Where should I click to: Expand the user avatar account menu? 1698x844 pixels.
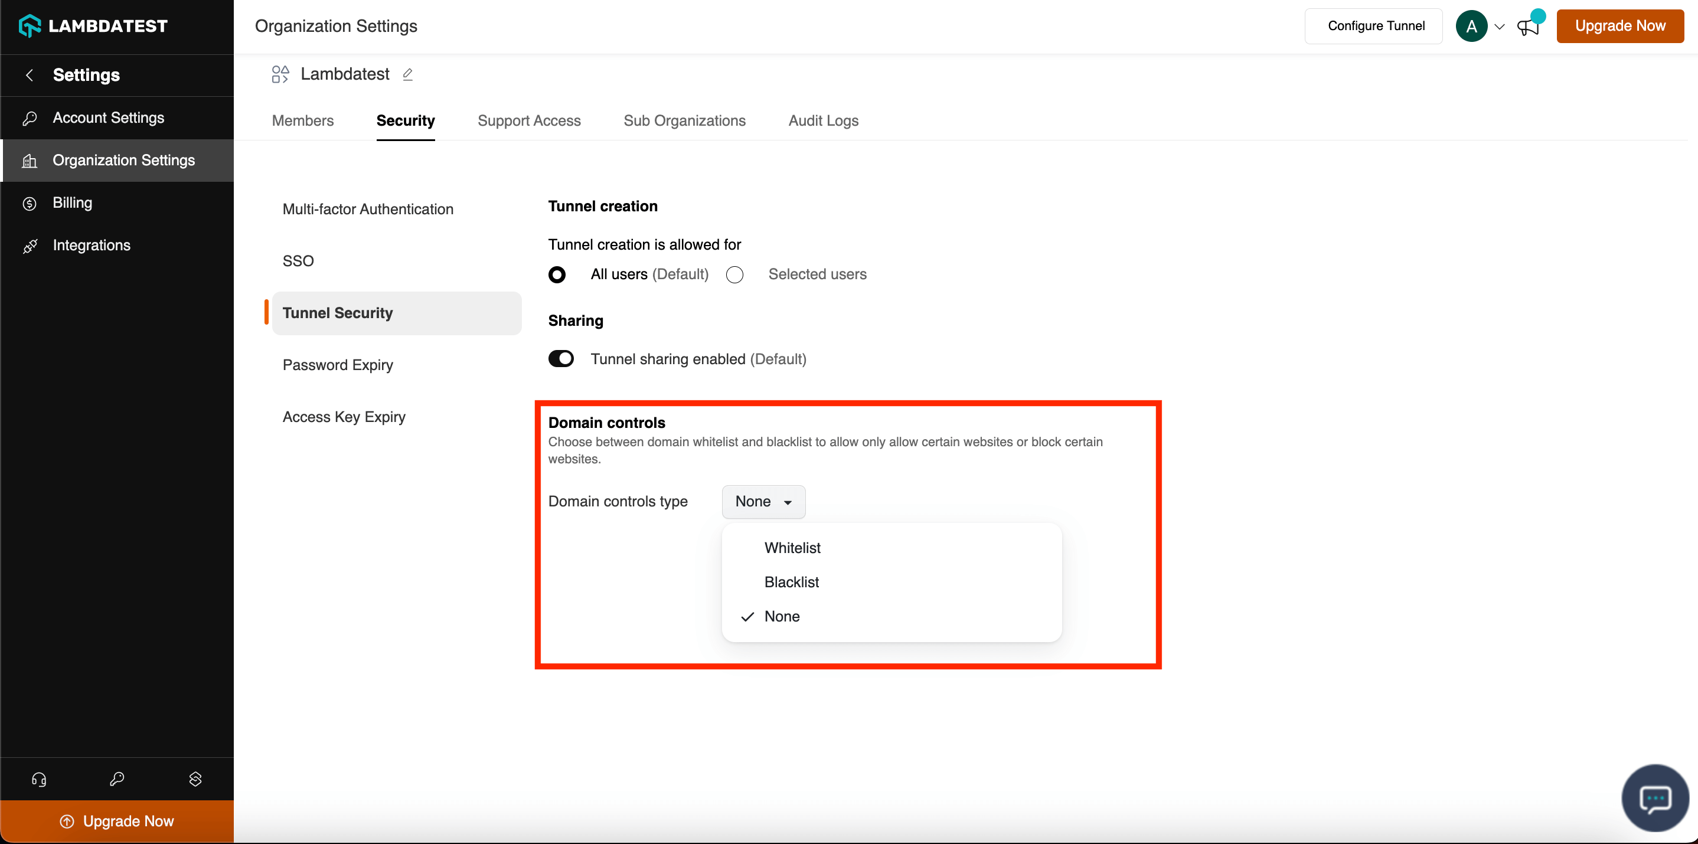pyautogui.click(x=1480, y=27)
